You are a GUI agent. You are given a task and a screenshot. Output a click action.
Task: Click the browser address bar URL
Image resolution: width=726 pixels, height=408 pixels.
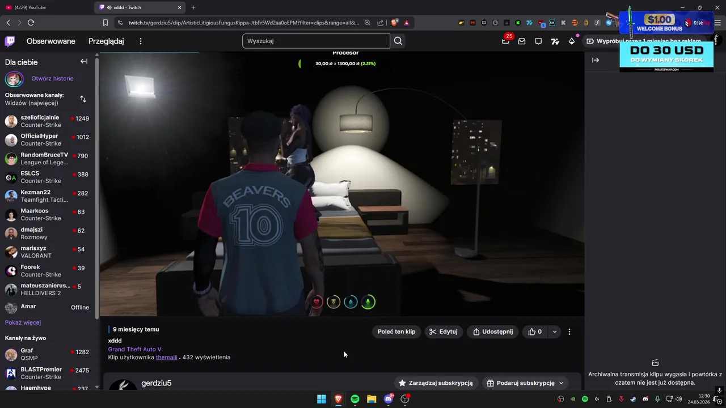click(243, 23)
